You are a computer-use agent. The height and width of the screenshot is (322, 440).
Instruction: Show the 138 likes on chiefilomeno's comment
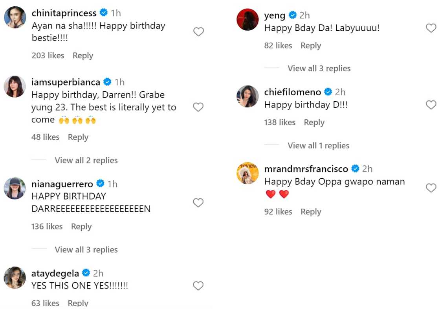click(280, 122)
